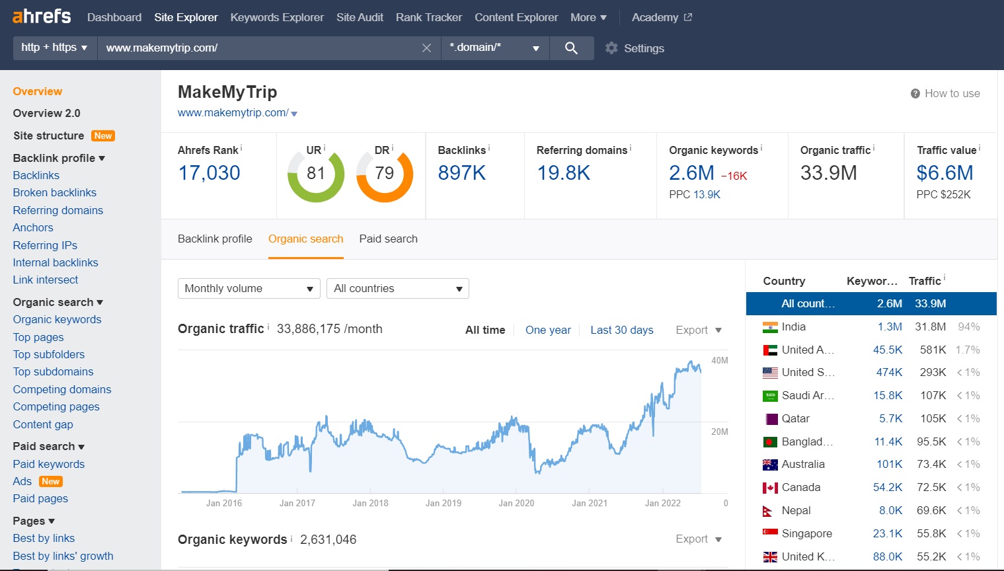Collapse the Paid search sidebar section
Screen dimensions: 1004x571
49,446
